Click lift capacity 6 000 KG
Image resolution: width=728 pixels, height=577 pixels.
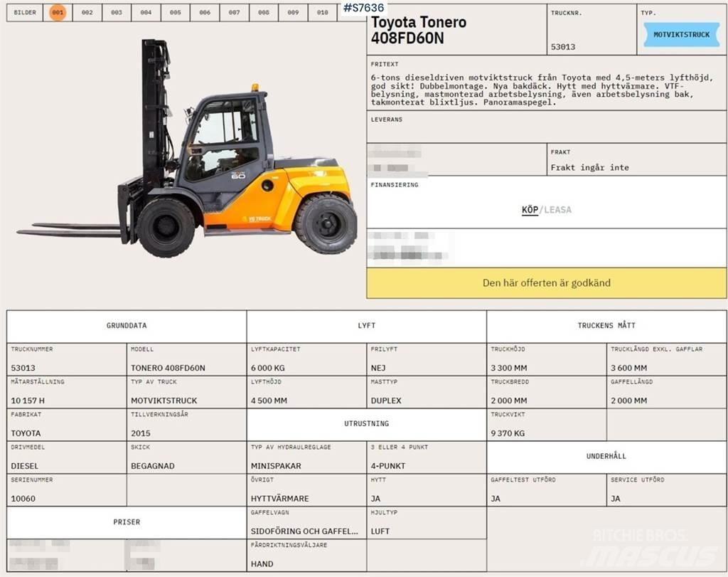(268, 368)
